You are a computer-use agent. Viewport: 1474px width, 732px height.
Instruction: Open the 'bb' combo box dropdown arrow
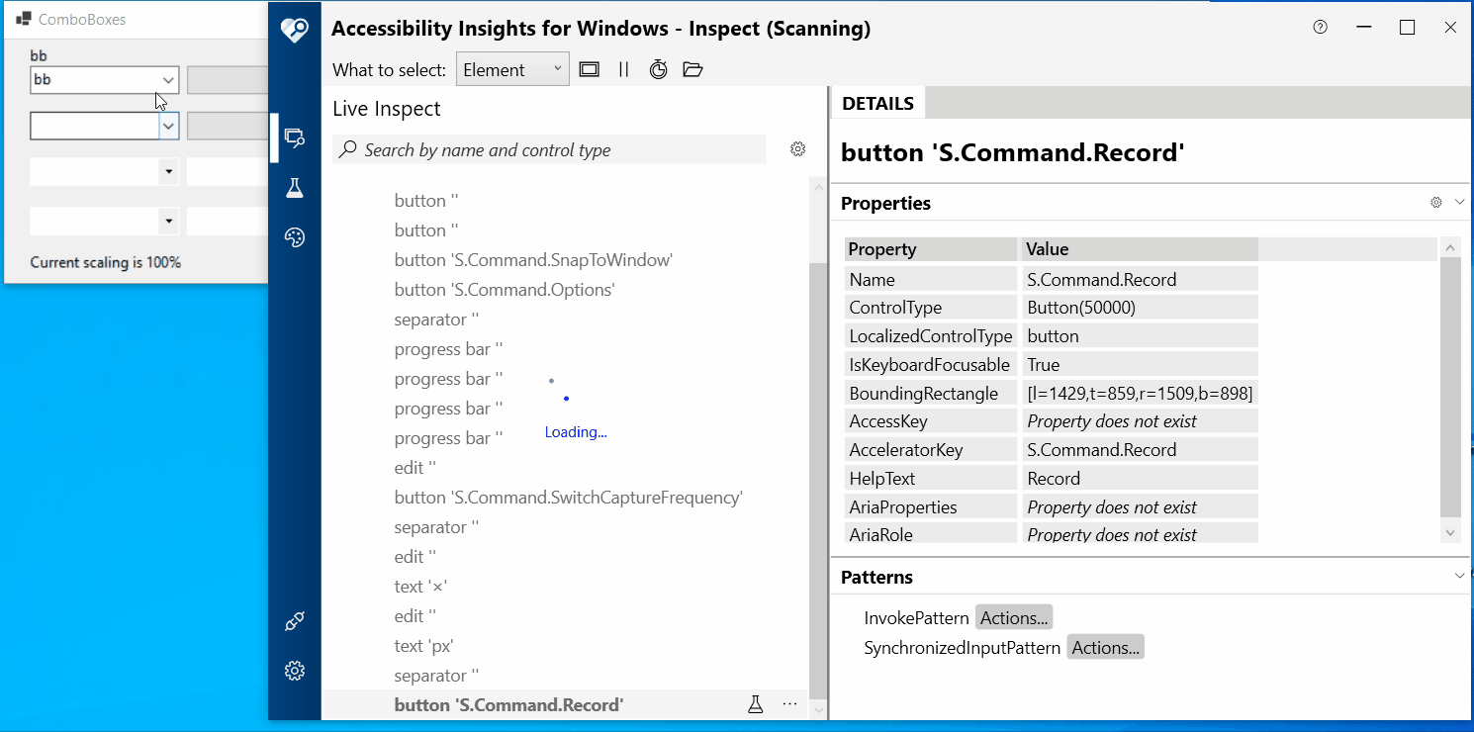point(168,80)
